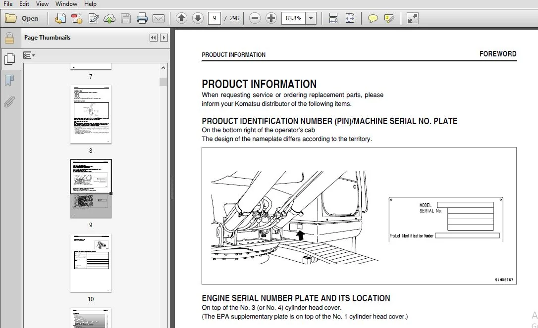The height and width of the screenshot is (328, 538).
Task: Select the page 9 thumbnail
Action: coord(91,188)
